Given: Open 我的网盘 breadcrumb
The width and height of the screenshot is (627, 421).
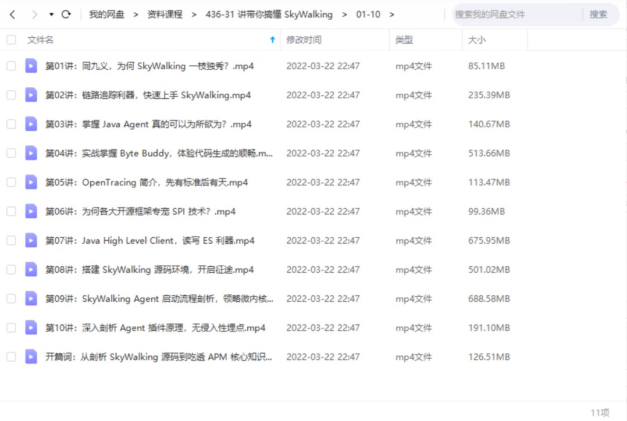Looking at the screenshot, I should [x=107, y=15].
